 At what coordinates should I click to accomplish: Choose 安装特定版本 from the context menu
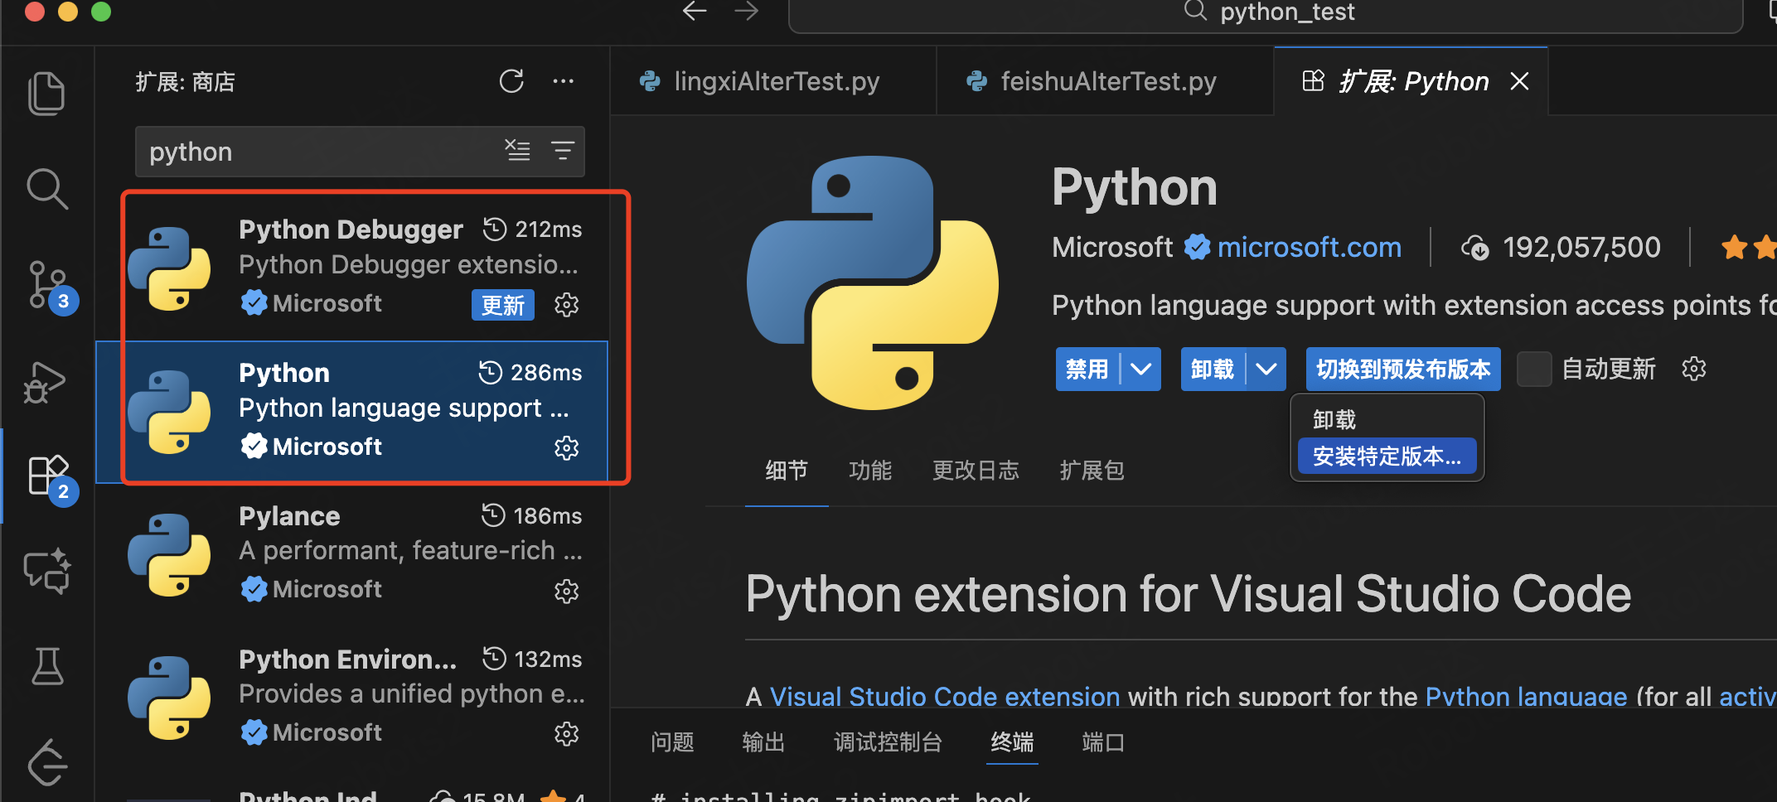[1387, 456]
